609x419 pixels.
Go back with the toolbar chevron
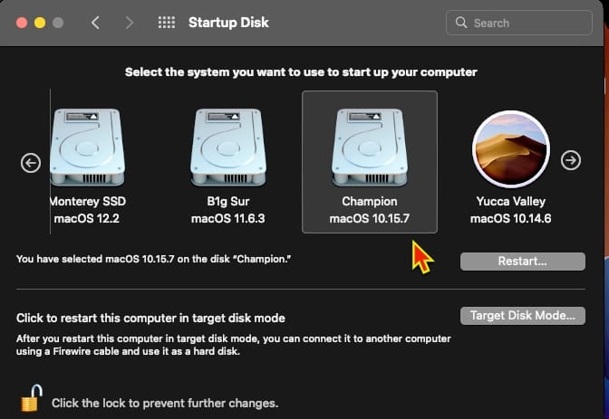click(95, 23)
